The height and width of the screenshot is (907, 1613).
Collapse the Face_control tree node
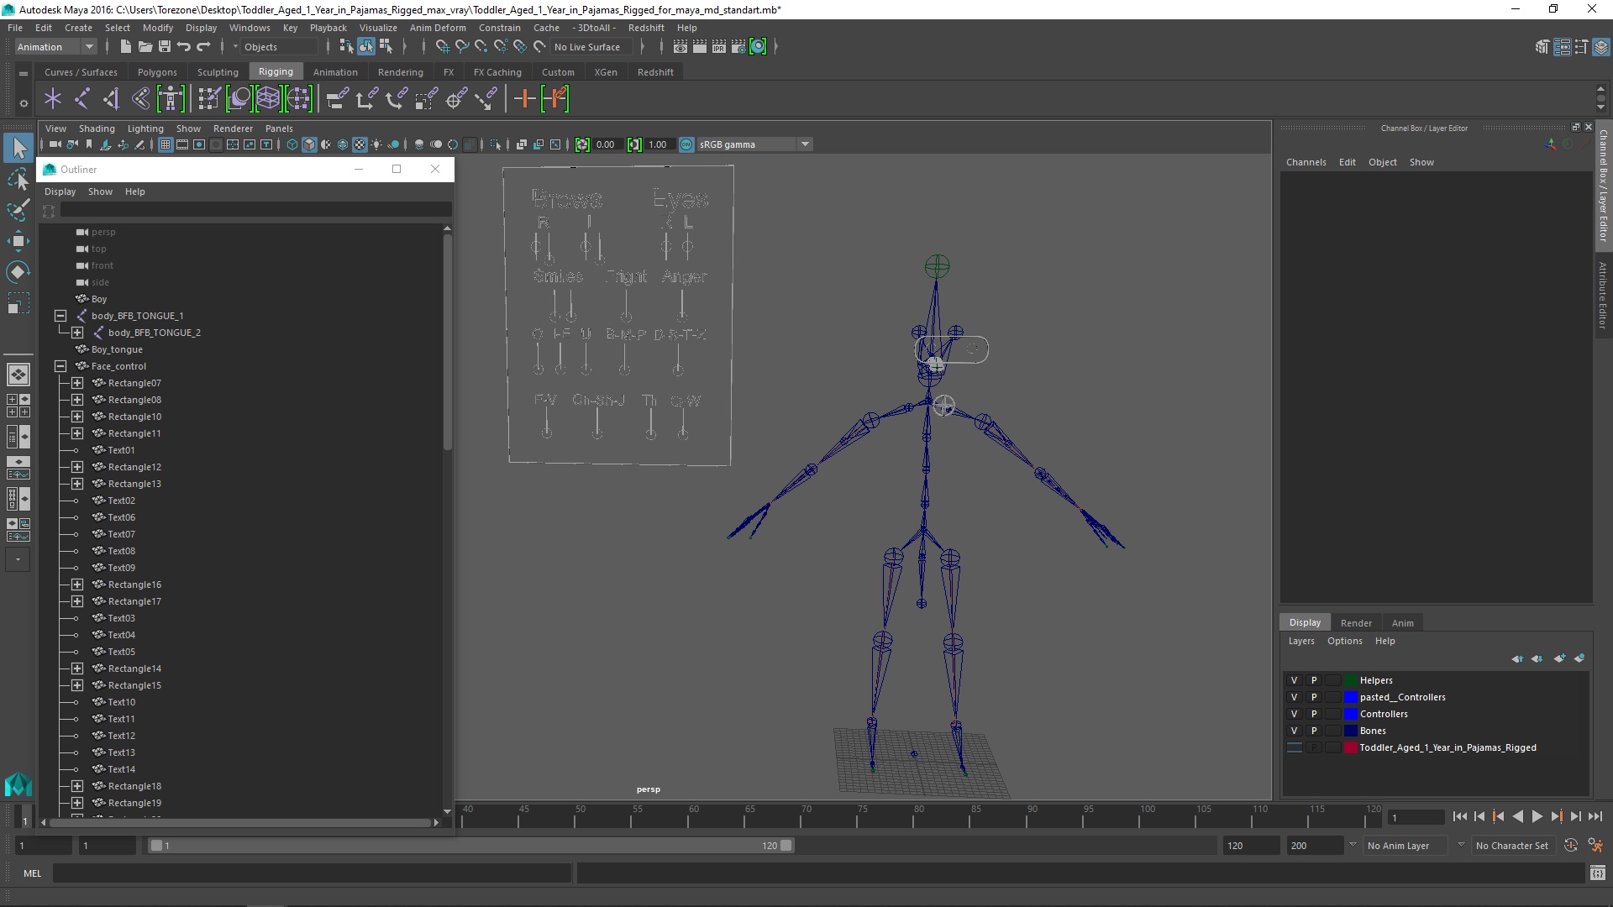tap(60, 366)
